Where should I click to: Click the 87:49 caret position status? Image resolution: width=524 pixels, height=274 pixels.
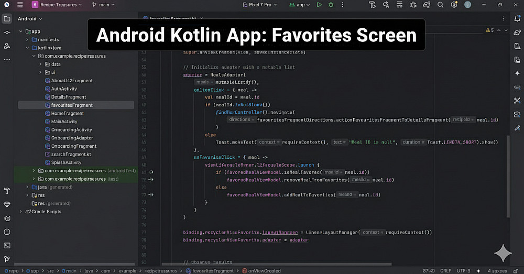coord(429,271)
